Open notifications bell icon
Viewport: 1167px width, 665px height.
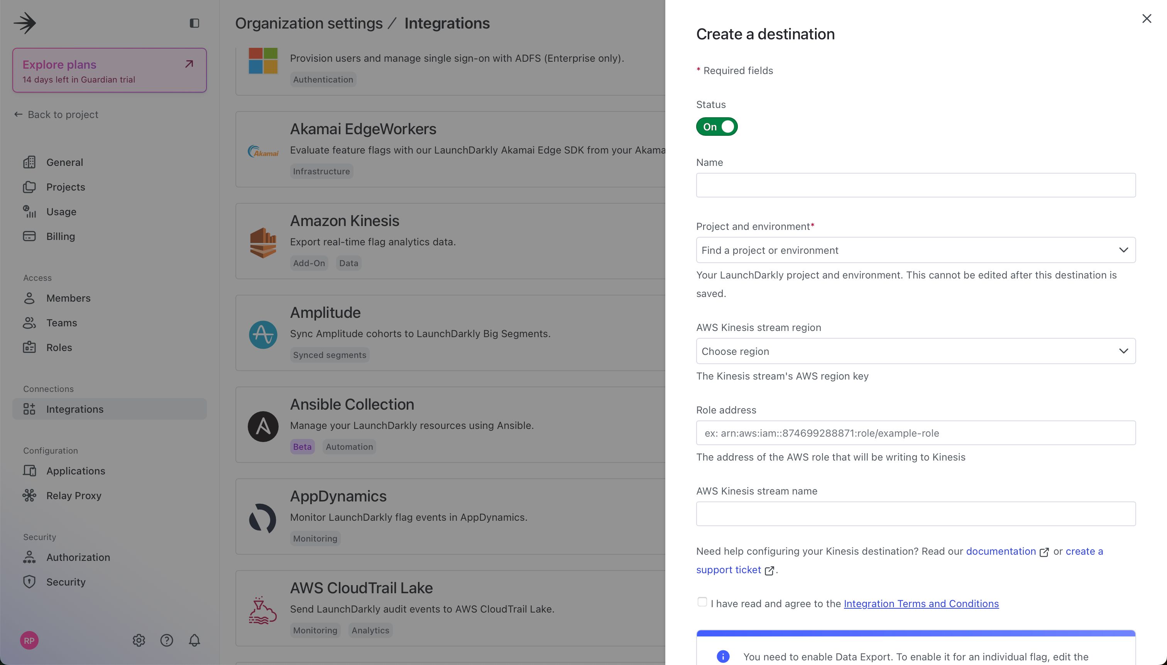click(194, 640)
